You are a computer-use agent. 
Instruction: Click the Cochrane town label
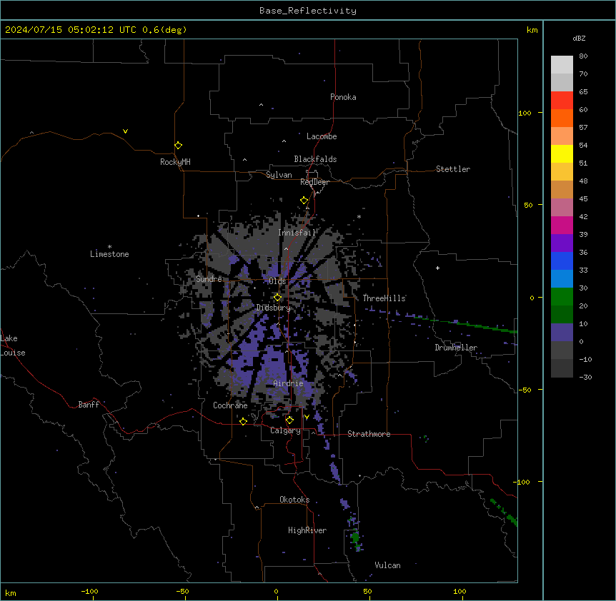pos(230,405)
